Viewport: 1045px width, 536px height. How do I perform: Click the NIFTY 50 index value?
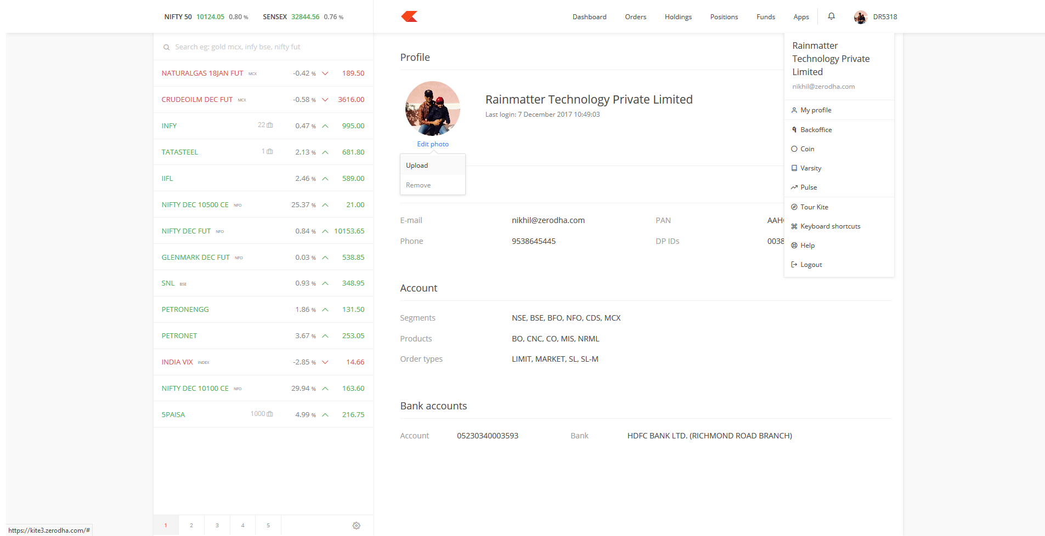click(211, 17)
